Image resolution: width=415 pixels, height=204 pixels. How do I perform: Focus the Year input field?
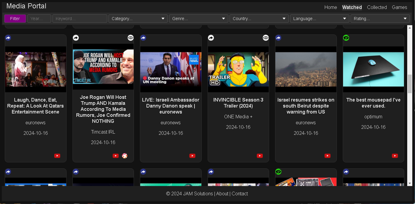point(39,19)
